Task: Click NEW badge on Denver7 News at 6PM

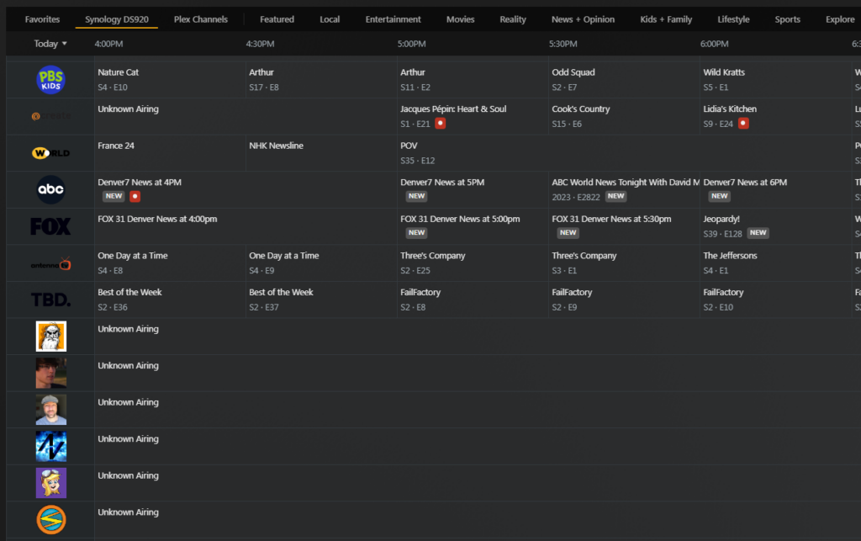Action: tap(720, 196)
